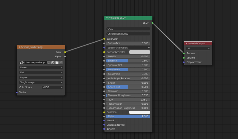Click the texture_worker.p... image name field
238x139 pixels.
tap(36, 62)
